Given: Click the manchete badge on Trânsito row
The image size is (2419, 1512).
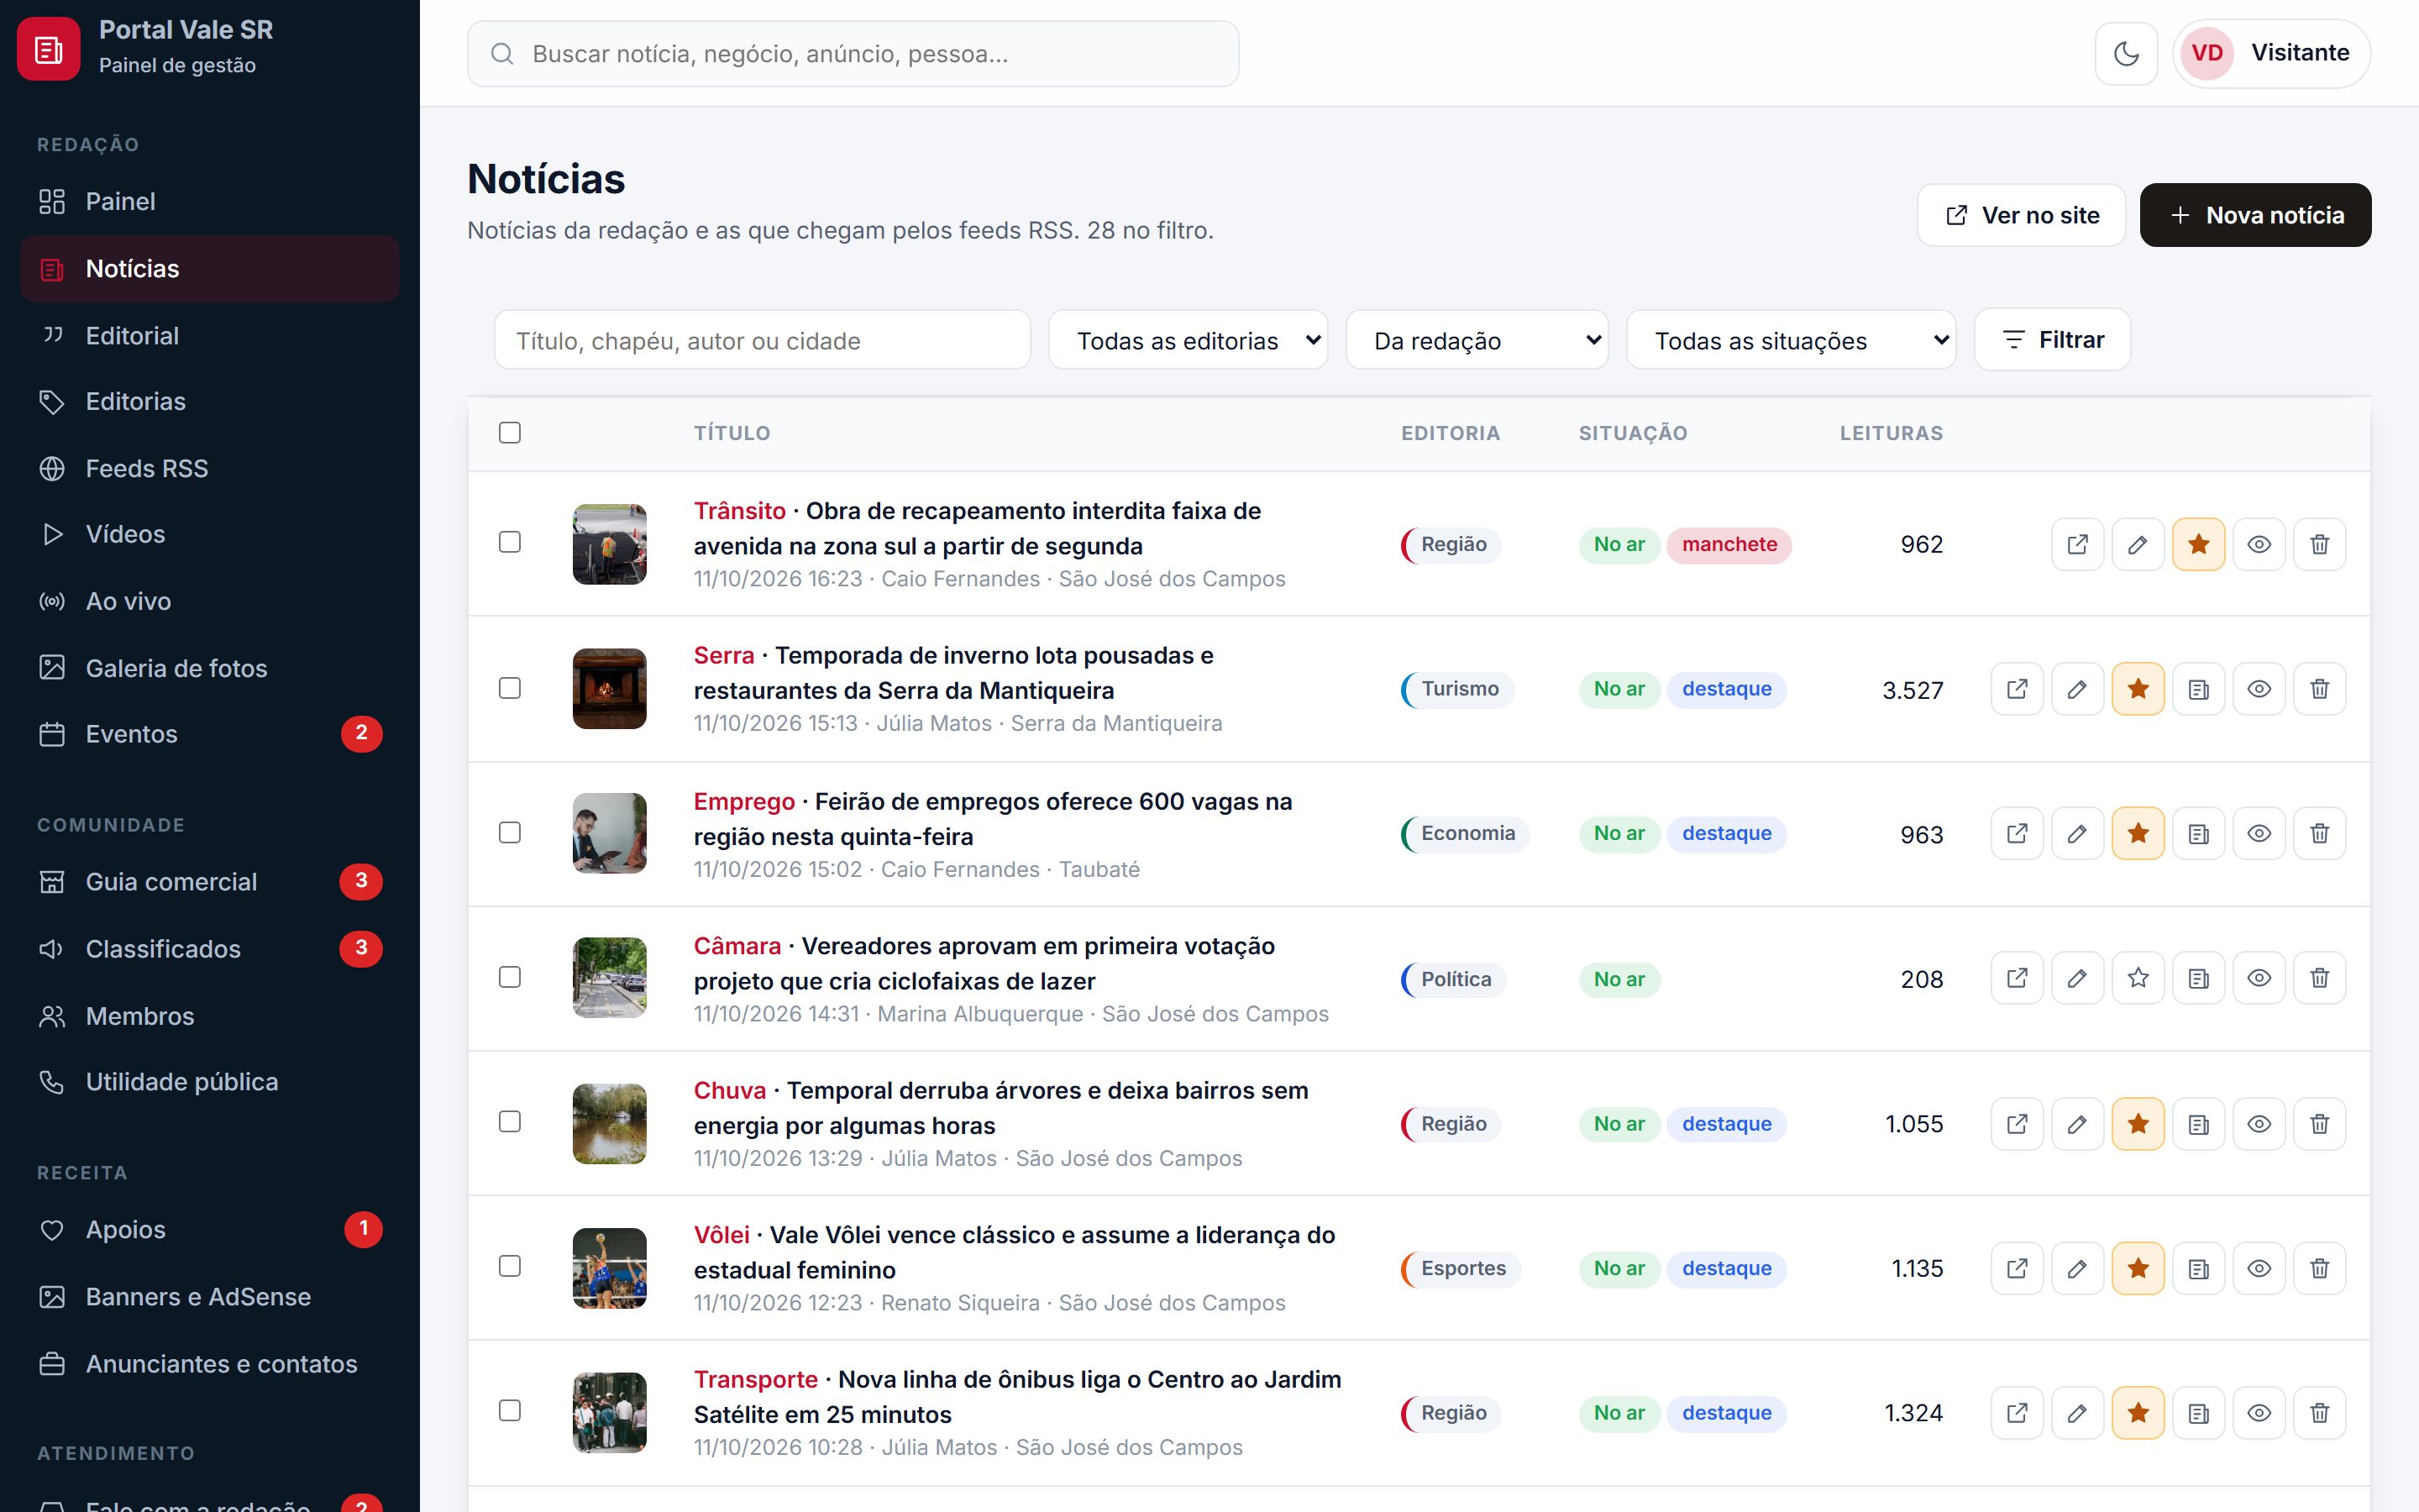Looking at the screenshot, I should pos(1729,545).
